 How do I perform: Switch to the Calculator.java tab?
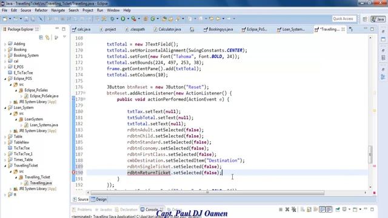pyautogui.click(x=167, y=29)
